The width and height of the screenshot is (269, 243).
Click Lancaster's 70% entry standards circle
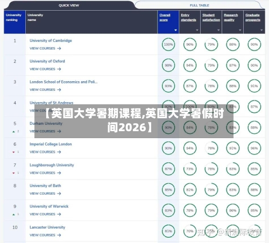click(x=190, y=231)
